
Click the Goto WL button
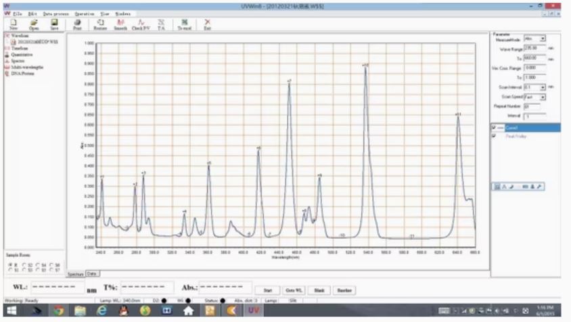coord(294,290)
